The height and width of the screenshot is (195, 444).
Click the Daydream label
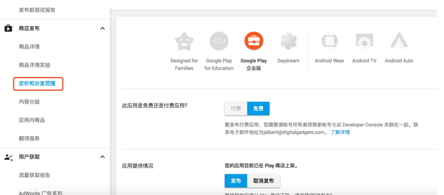pyautogui.click(x=288, y=61)
